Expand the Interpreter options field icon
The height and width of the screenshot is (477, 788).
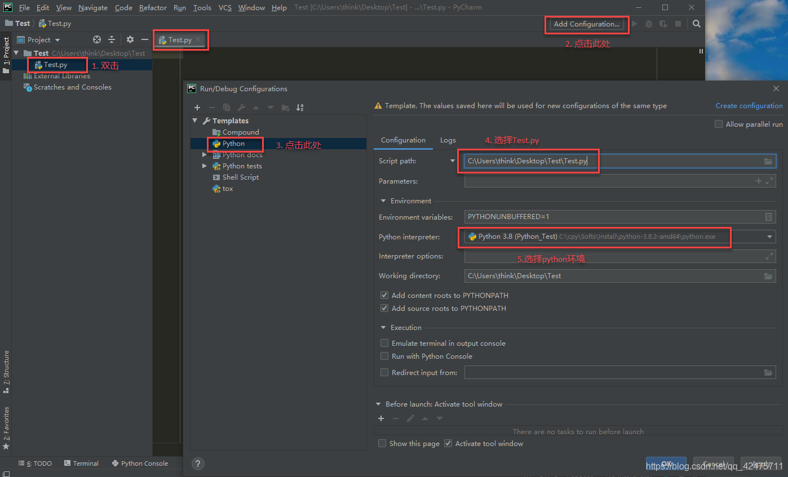(769, 256)
